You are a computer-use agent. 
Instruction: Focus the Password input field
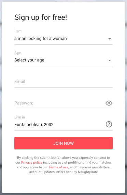point(59,103)
